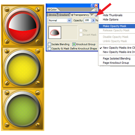This screenshot has width=135, height=135.
Task: Close the floating palette window
Action: coord(96,6)
